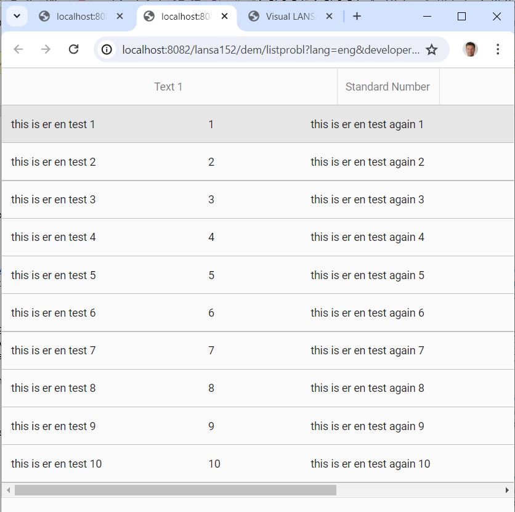View site information icon in address bar
The width and height of the screenshot is (515, 512).
point(107,49)
